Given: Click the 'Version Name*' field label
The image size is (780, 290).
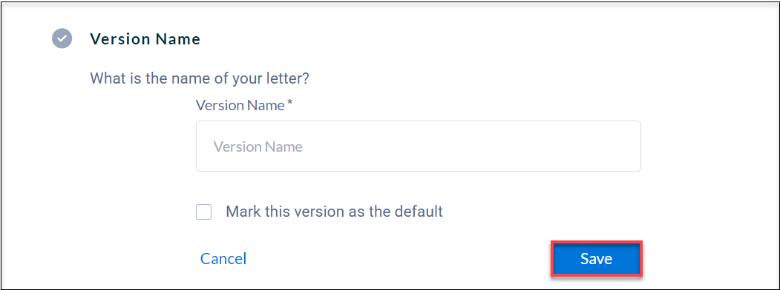Looking at the screenshot, I should (244, 105).
